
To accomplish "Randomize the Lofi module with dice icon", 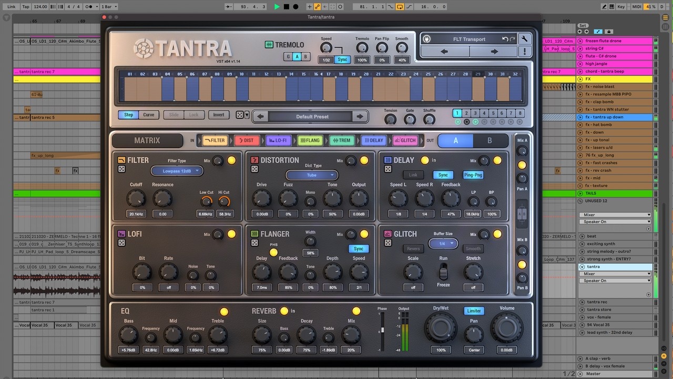I will pos(121,243).
